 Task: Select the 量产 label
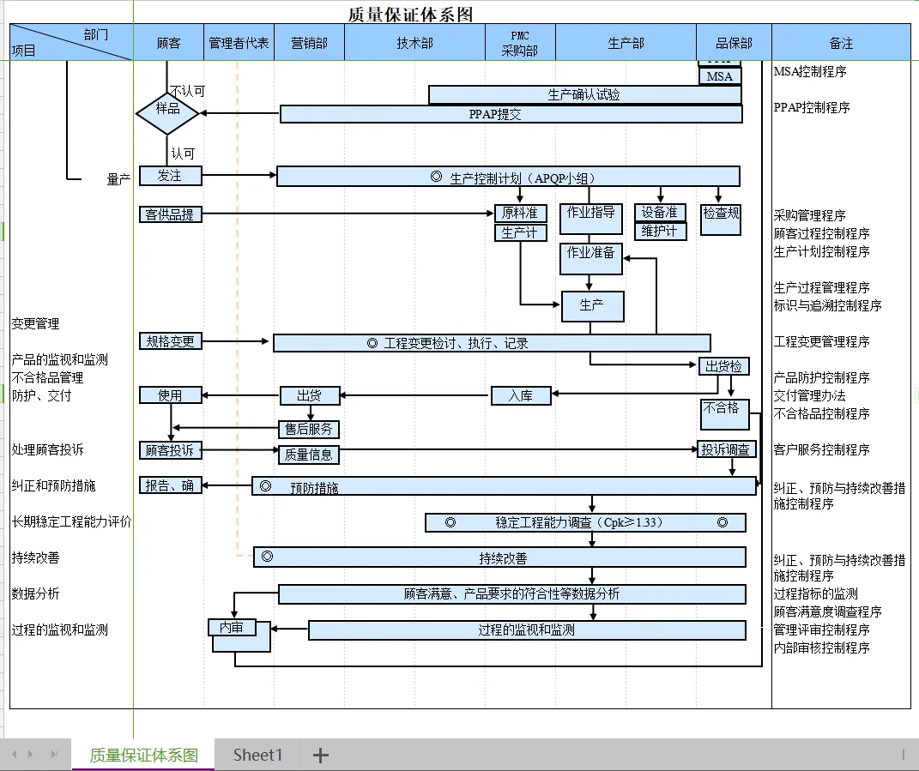118,179
